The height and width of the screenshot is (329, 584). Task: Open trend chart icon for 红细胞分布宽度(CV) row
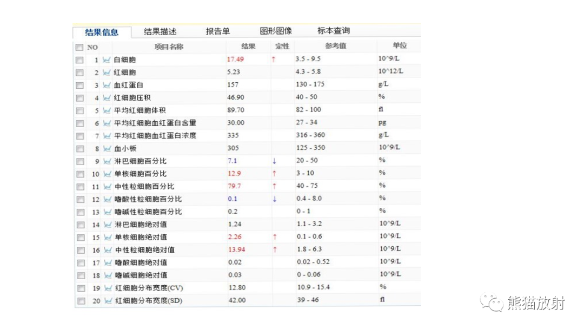108,288
